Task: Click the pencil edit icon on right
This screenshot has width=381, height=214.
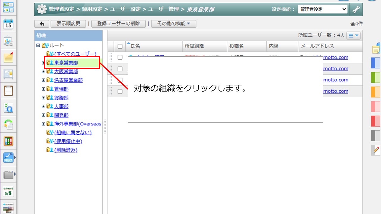Action: pos(376,150)
